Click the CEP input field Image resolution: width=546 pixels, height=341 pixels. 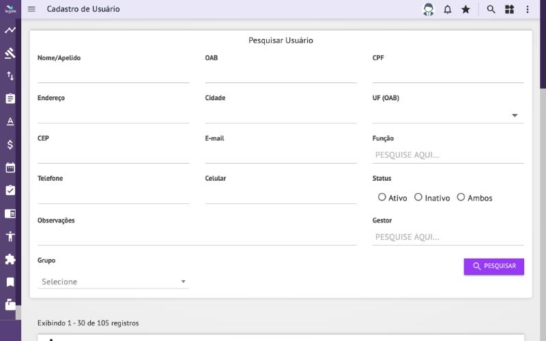(113, 155)
